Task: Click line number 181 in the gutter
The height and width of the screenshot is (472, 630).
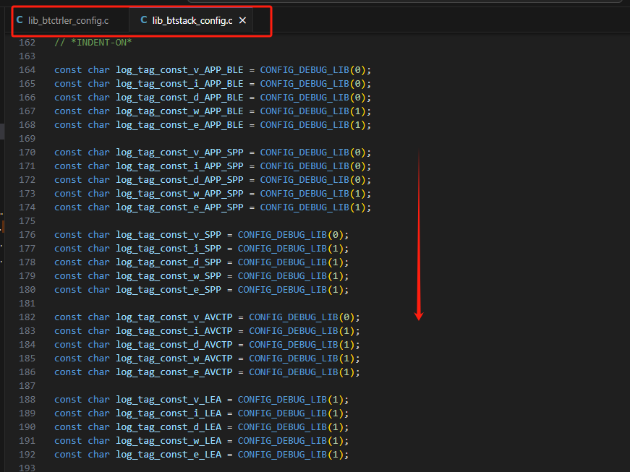Action: pos(27,304)
